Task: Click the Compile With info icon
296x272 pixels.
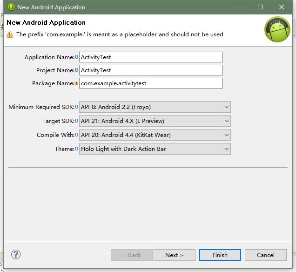Action: pyautogui.click(x=76, y=135)
